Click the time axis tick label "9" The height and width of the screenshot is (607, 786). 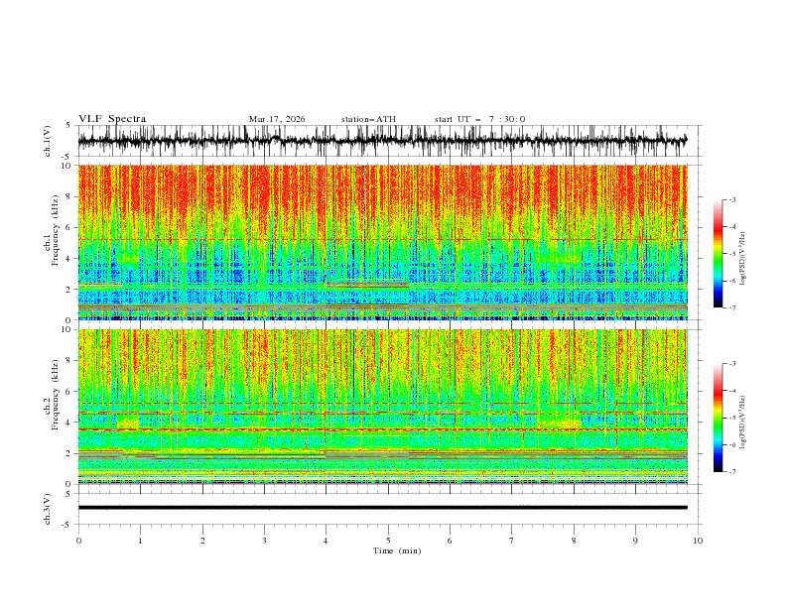tap(635, 541)
